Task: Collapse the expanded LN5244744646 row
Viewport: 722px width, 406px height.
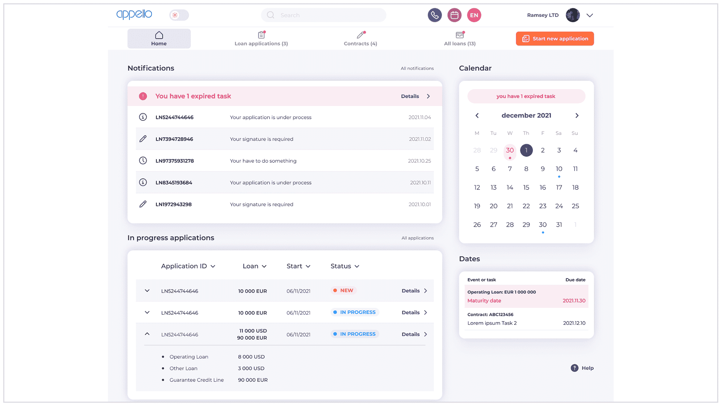Action: [147, 334]
